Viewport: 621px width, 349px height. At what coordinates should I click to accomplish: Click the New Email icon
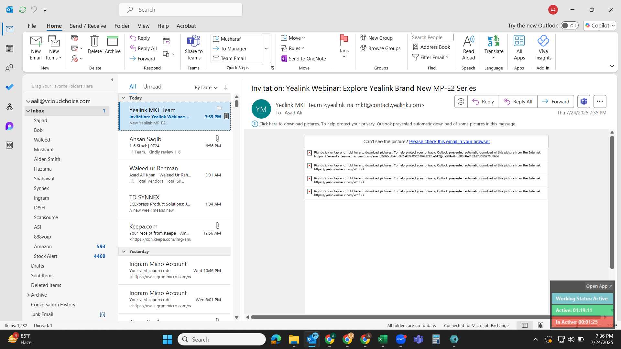click(36, 48)
